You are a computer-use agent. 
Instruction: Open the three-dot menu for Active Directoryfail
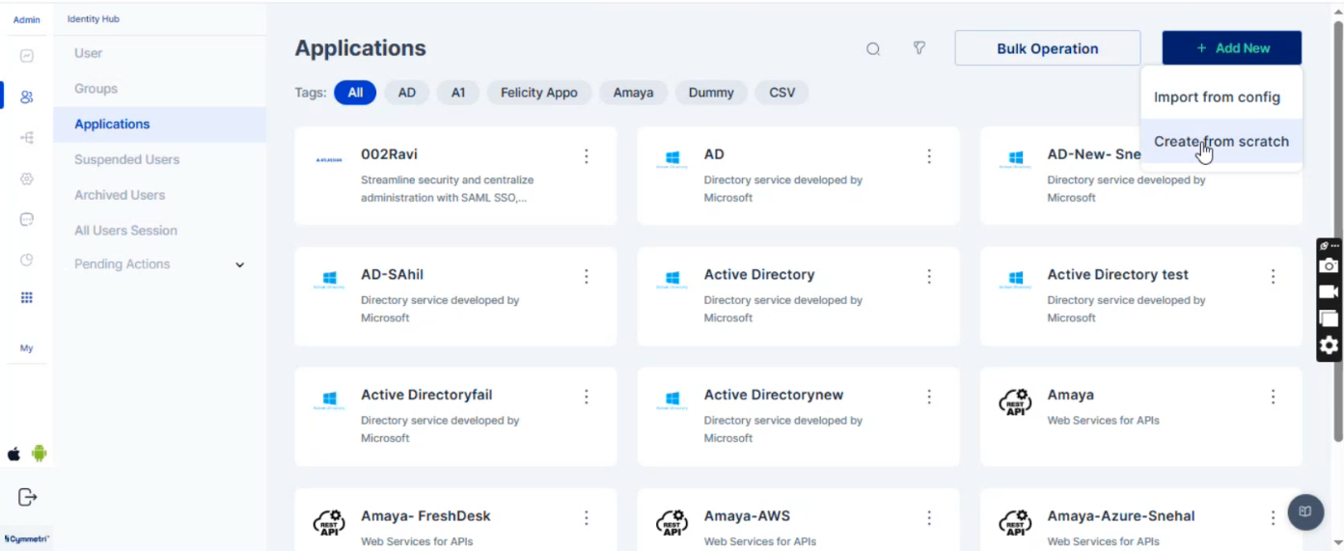(587, 397)
